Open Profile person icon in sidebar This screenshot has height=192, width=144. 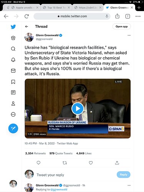pyautogui.click(x=13, y=103)
